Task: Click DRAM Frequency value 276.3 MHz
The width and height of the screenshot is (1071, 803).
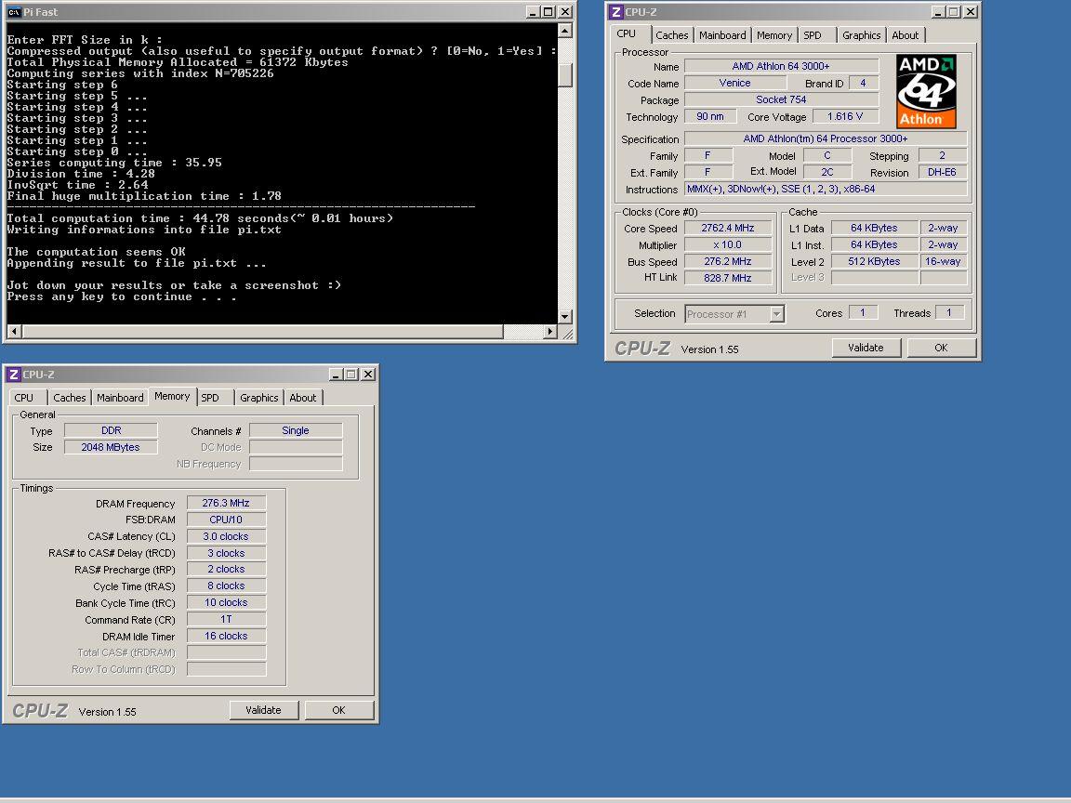Action: coord(226,503)
